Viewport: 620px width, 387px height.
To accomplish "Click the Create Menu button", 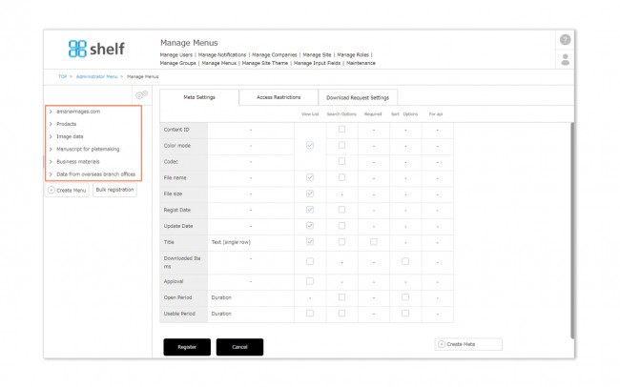I will tap(67, 190).
